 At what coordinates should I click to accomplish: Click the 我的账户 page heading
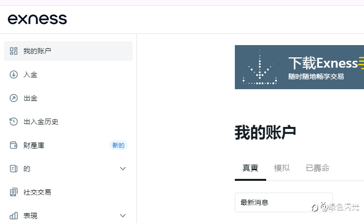265,132
